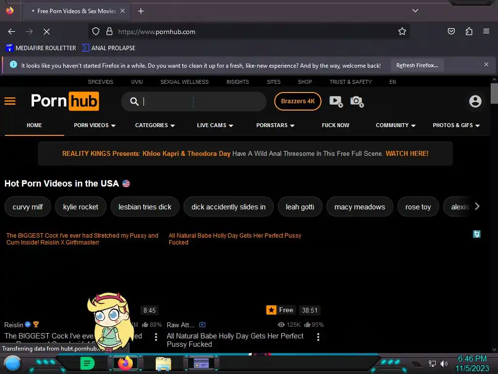Click the Firefox logo in the tab bar

10,11
